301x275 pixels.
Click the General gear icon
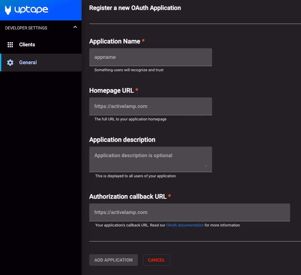[x=10, y=63]
